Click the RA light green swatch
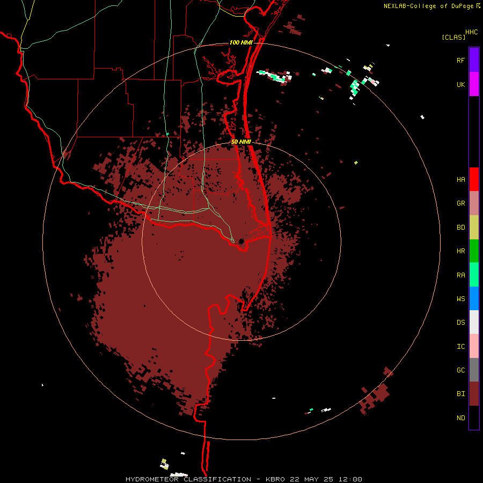 (474, 275)
